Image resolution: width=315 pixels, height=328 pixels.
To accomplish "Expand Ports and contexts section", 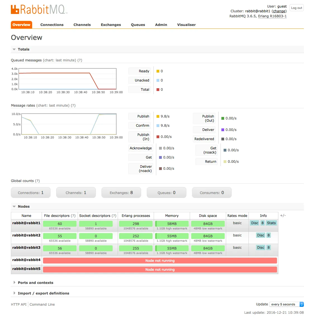I will coord(33,282).
